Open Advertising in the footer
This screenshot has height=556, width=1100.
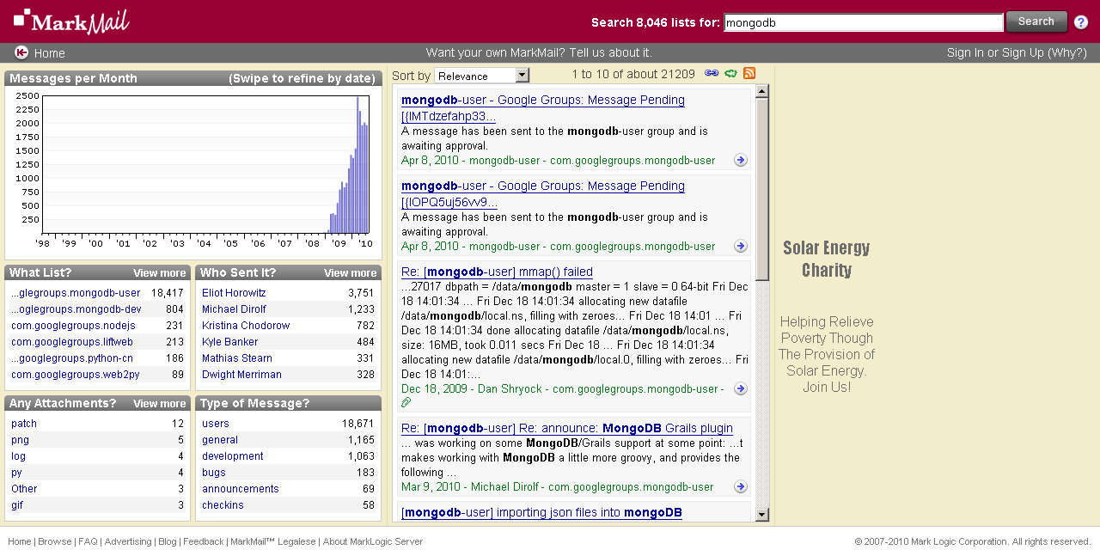pyautogui.click(x=128, y=542)
